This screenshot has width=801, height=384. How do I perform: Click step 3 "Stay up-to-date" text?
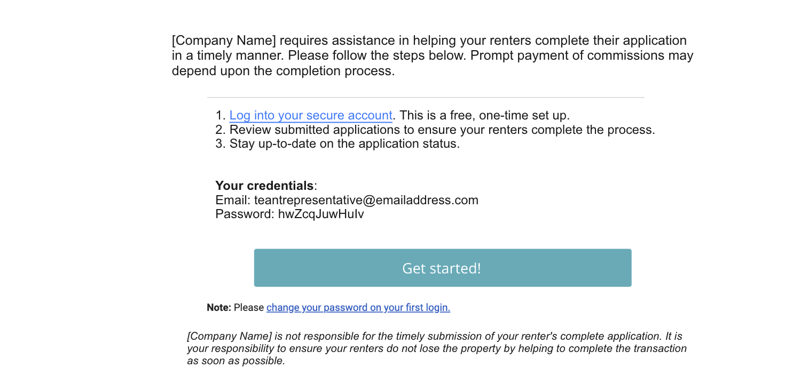click(344, 144)
